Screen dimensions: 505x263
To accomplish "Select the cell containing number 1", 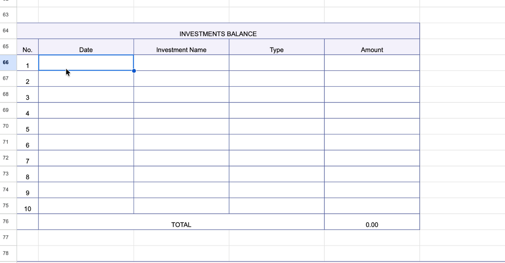I will 28,63.
